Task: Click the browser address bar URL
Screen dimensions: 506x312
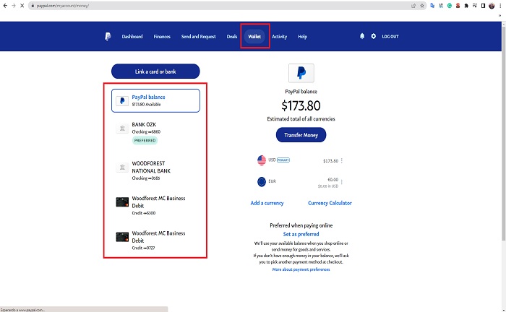Action: pyautogui.click(x=63, y=6)
